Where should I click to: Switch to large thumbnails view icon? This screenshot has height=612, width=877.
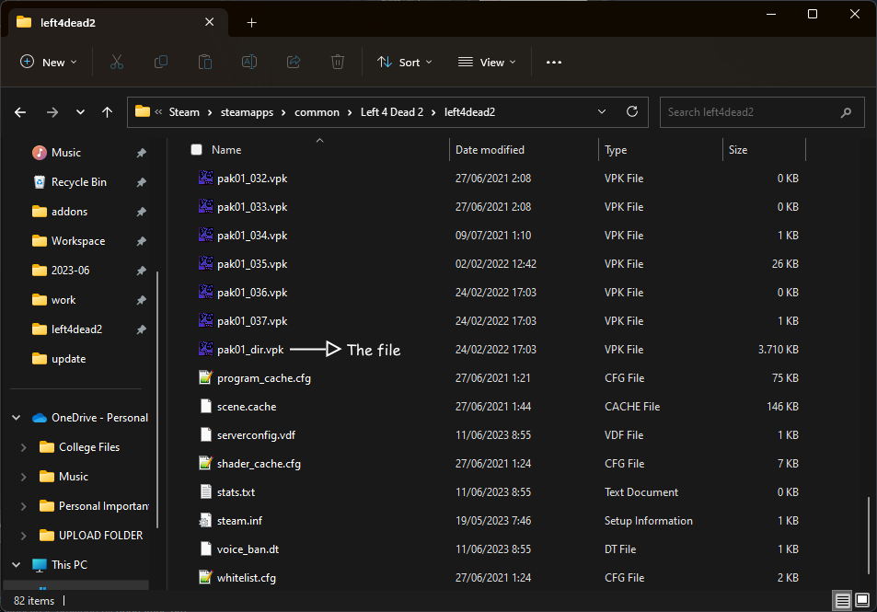tap(862, 601)
